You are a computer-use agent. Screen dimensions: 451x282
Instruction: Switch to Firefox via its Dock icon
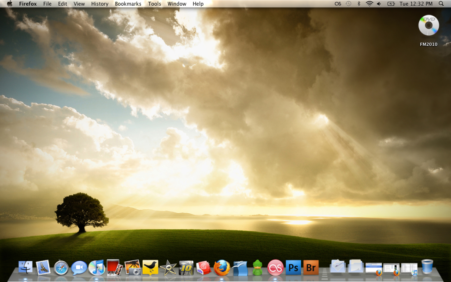click(x=222, y=267)
